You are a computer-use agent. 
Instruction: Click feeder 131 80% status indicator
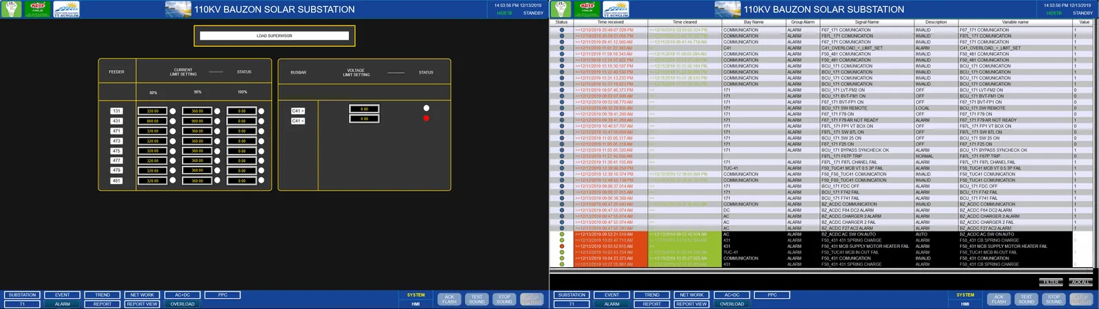(172, 111)
